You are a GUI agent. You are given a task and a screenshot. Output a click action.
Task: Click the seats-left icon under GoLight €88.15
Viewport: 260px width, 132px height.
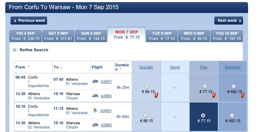156,95
